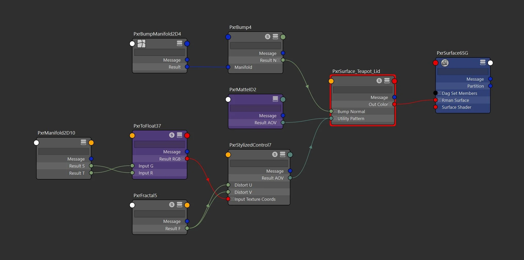Viewport: 524px width, 260px height.
Task: Click the S icon on PxrToFloat37 header
Action: 171,135
